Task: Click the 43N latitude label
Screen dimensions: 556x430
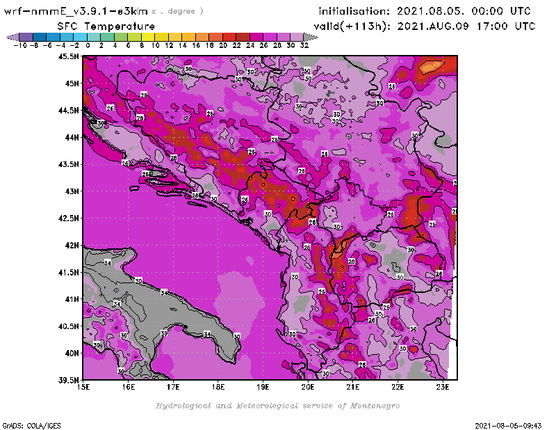Action: click(x=72, y=191)
